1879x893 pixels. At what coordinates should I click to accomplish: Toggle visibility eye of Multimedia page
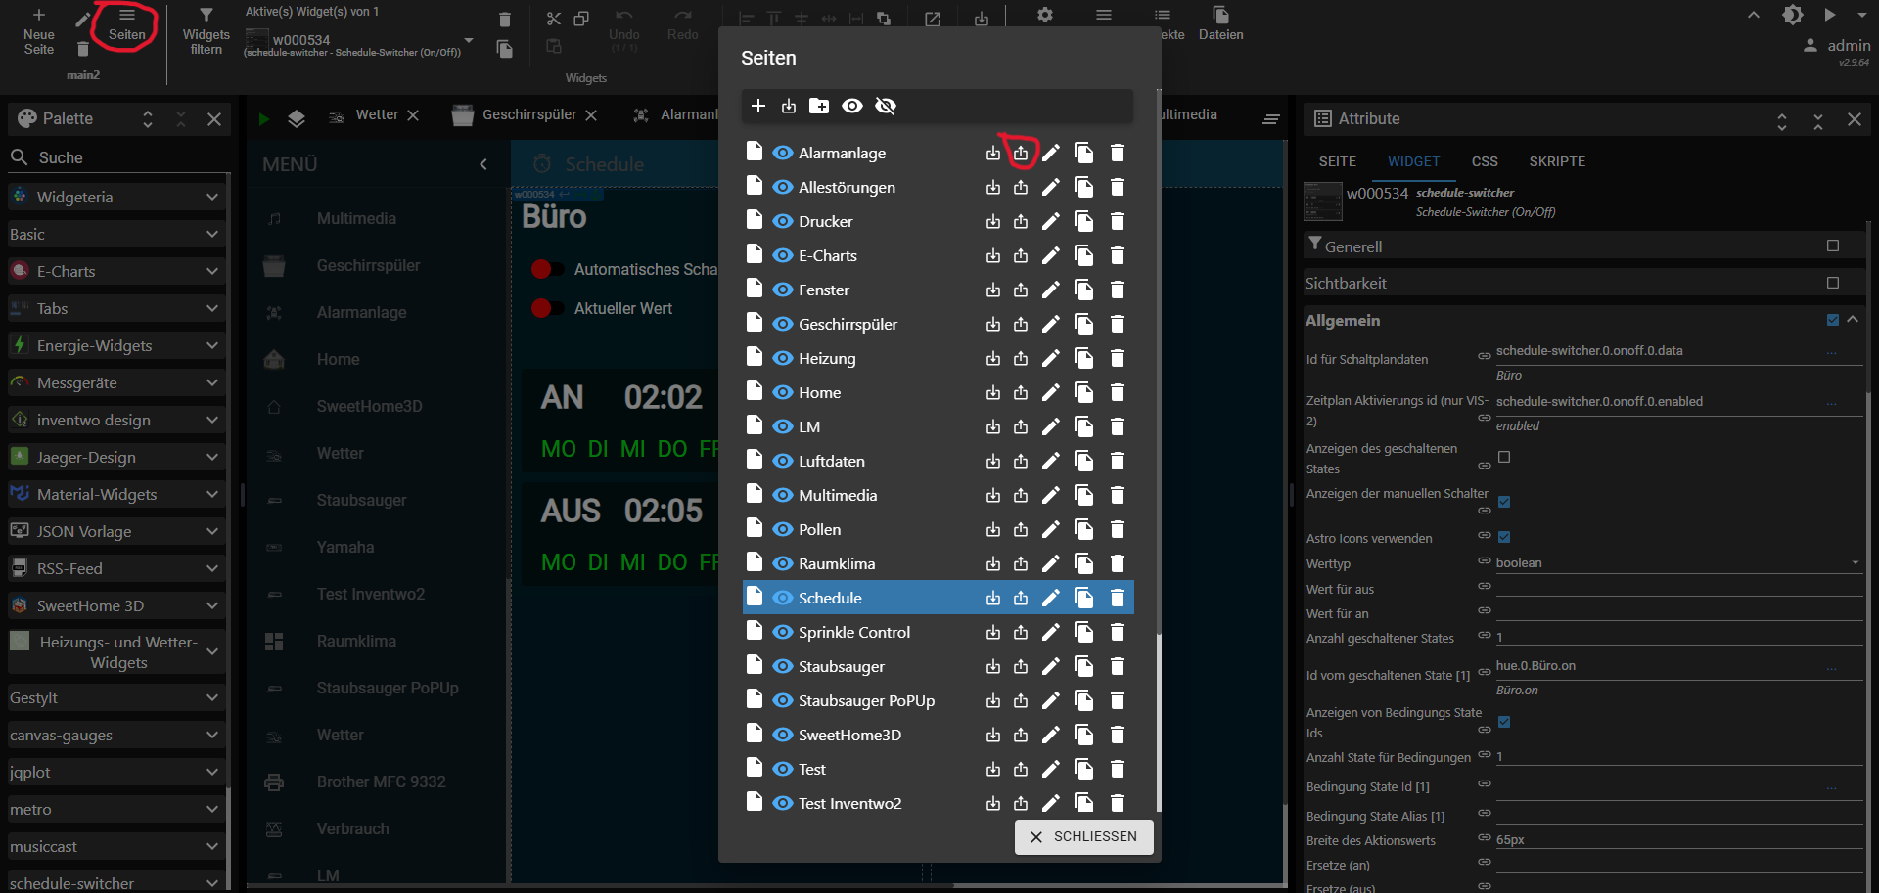(782, 495)
